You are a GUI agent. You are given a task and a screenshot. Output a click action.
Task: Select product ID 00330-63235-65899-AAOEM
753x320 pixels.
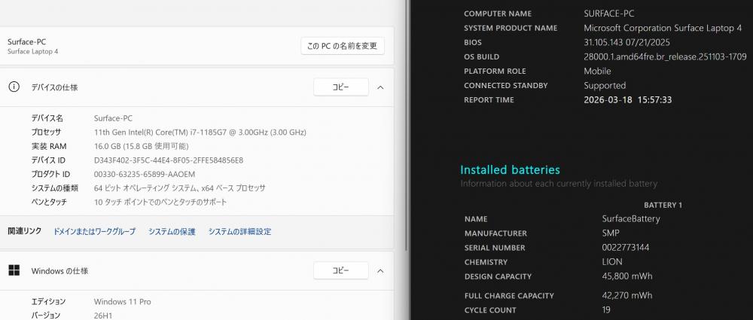145,174
